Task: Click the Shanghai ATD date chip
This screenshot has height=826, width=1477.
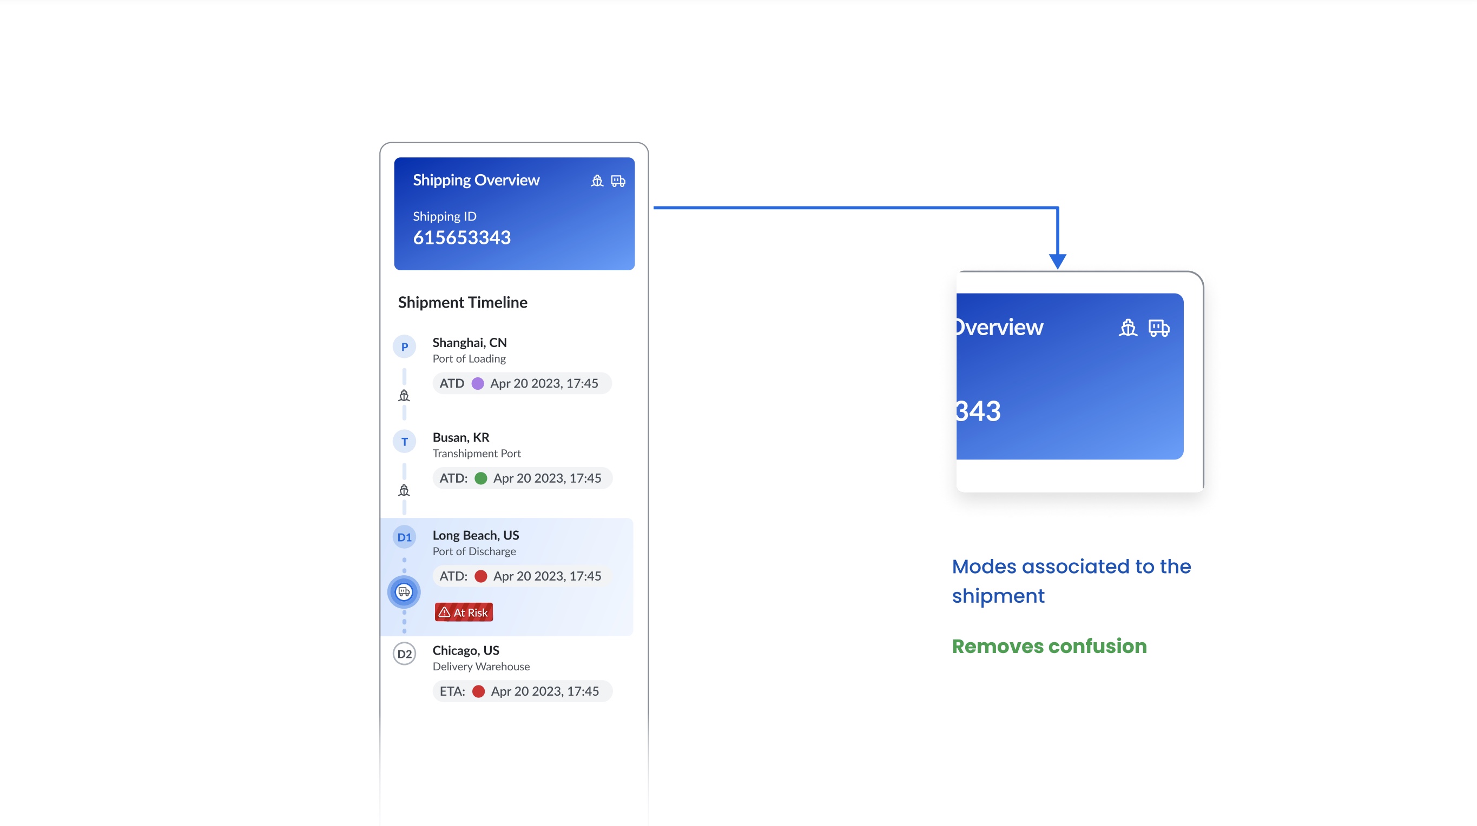Action: pyautogui.click(x=522, y=383)
